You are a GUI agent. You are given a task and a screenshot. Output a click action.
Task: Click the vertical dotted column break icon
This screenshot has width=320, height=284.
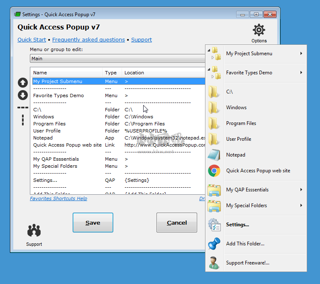click(x=23, y=120)
